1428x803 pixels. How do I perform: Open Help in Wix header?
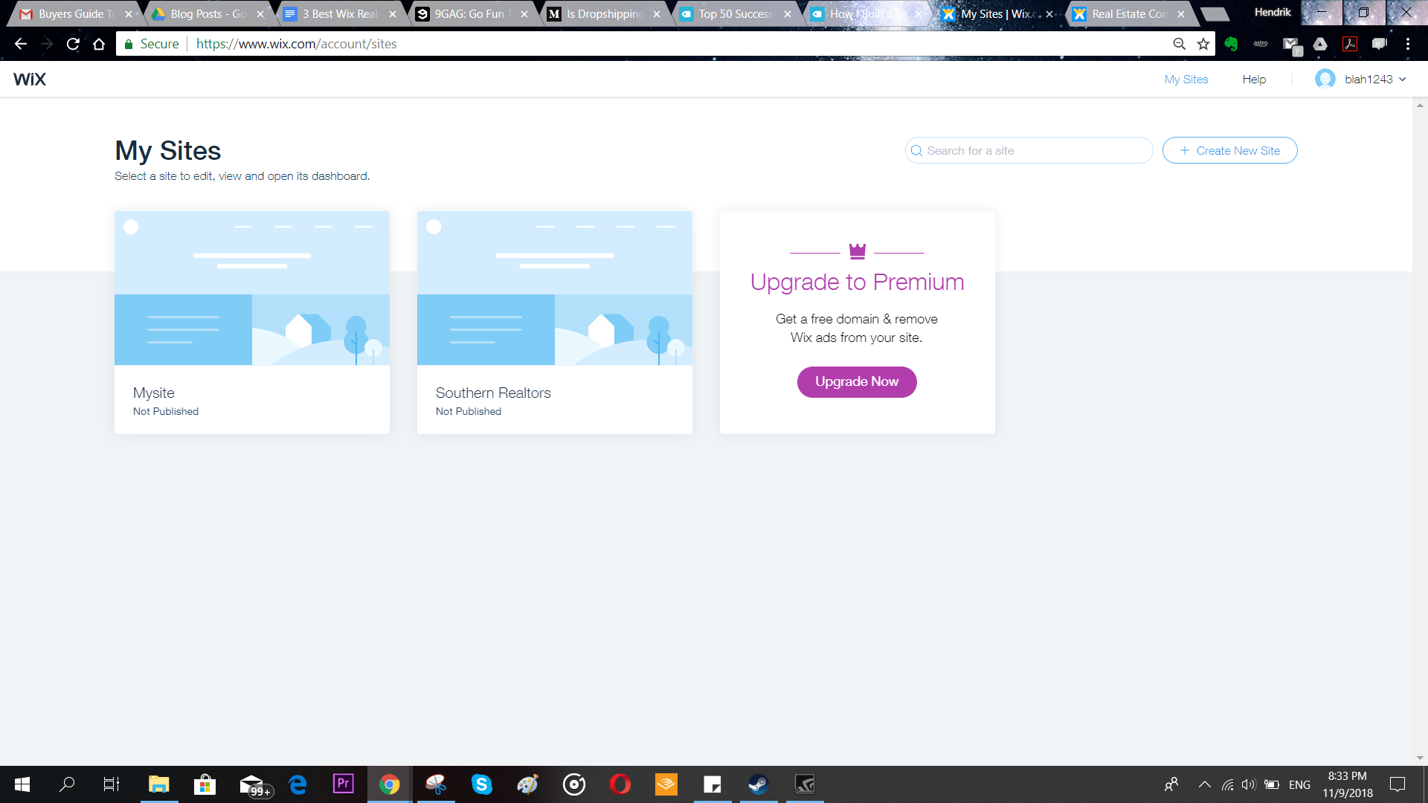click(1254, 80)
